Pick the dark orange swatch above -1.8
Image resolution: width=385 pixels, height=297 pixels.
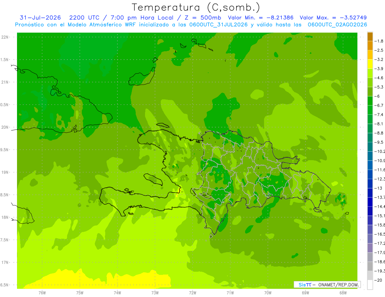coord(370,37)
